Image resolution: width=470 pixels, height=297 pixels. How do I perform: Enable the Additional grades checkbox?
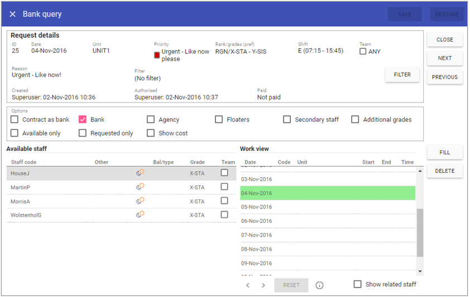(355, 120)
